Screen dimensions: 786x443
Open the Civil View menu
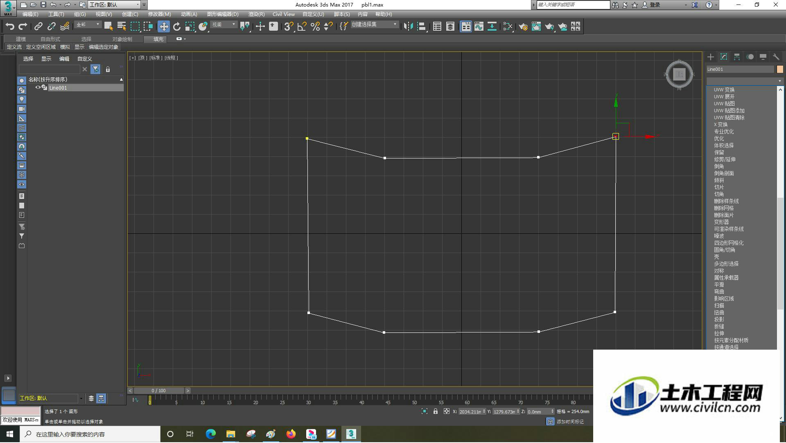click(x=284, y=14)
